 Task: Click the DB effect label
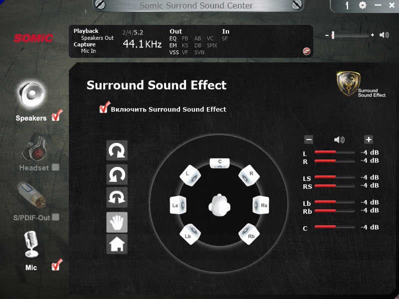point(198,45)
